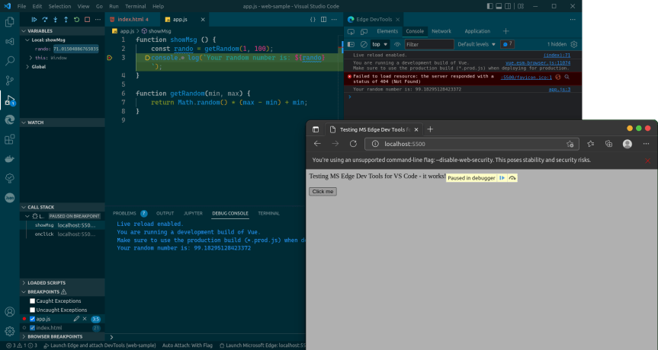Step over in Paused in debugger overlay
Screen dimensions: 658x350
point(512,178)
